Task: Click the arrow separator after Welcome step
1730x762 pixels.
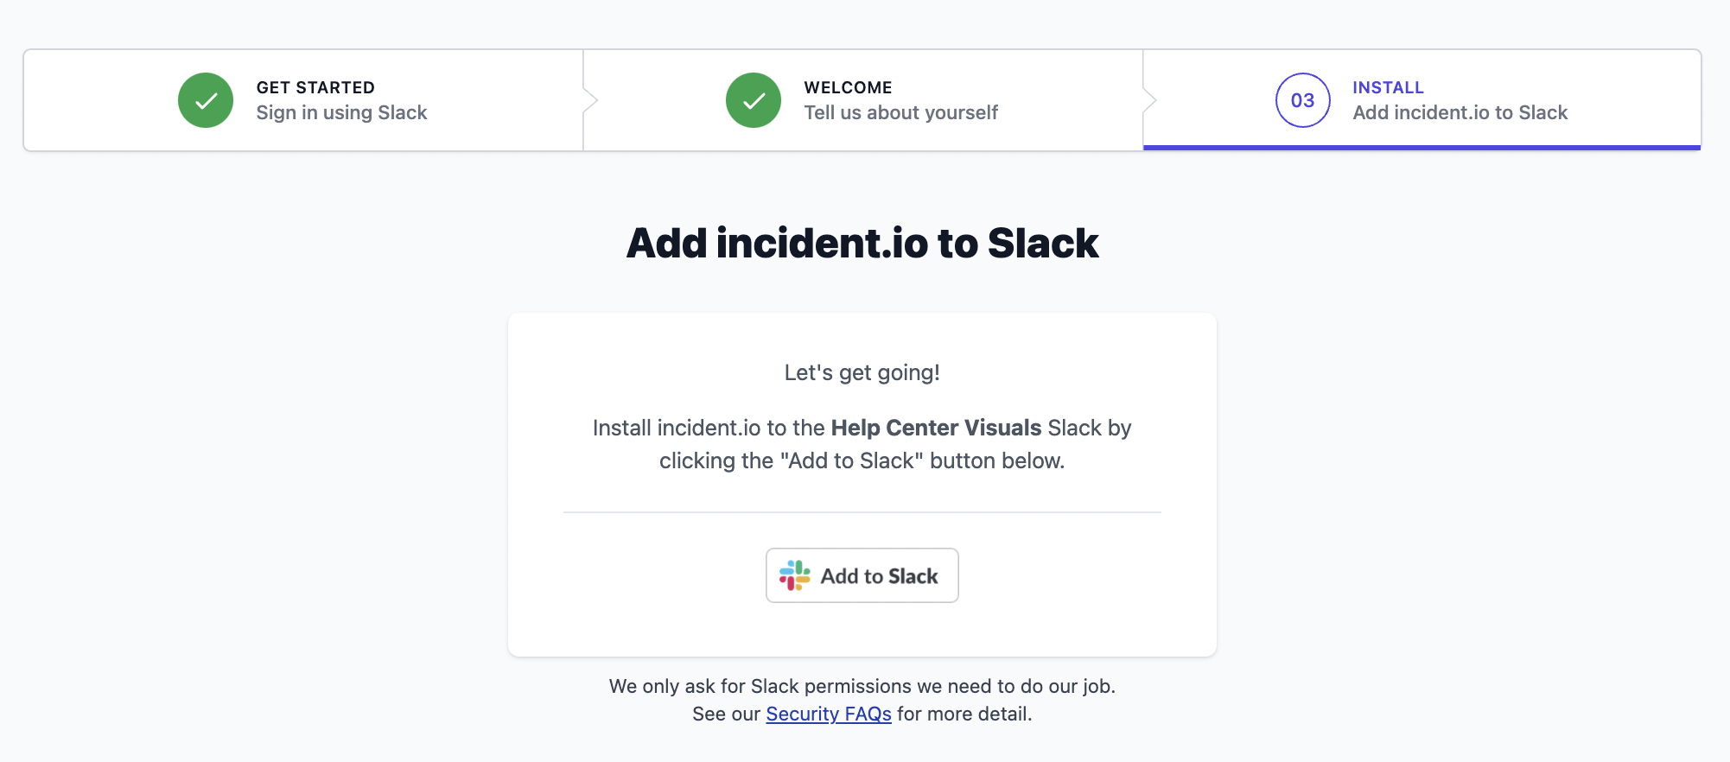Action: coord(1150,100)
